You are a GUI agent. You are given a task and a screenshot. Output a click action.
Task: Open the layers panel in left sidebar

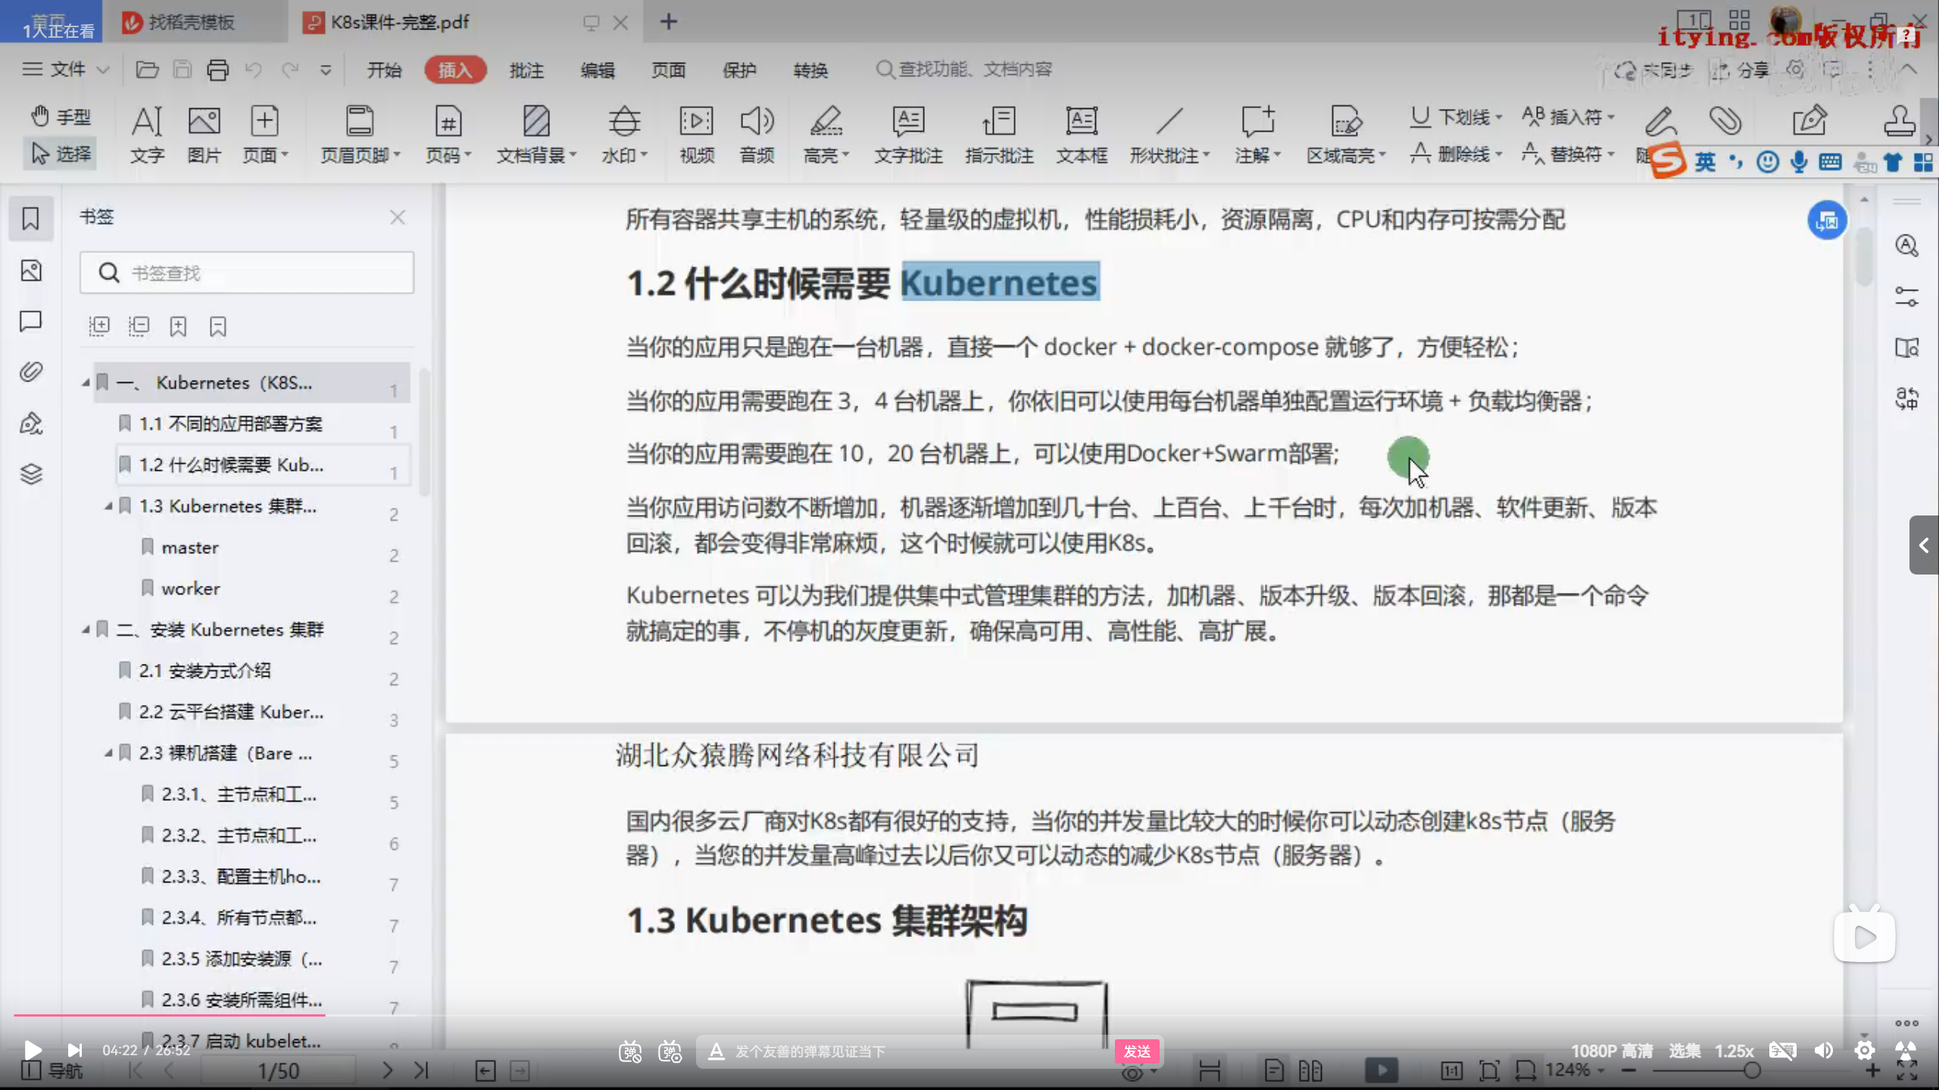31,474
